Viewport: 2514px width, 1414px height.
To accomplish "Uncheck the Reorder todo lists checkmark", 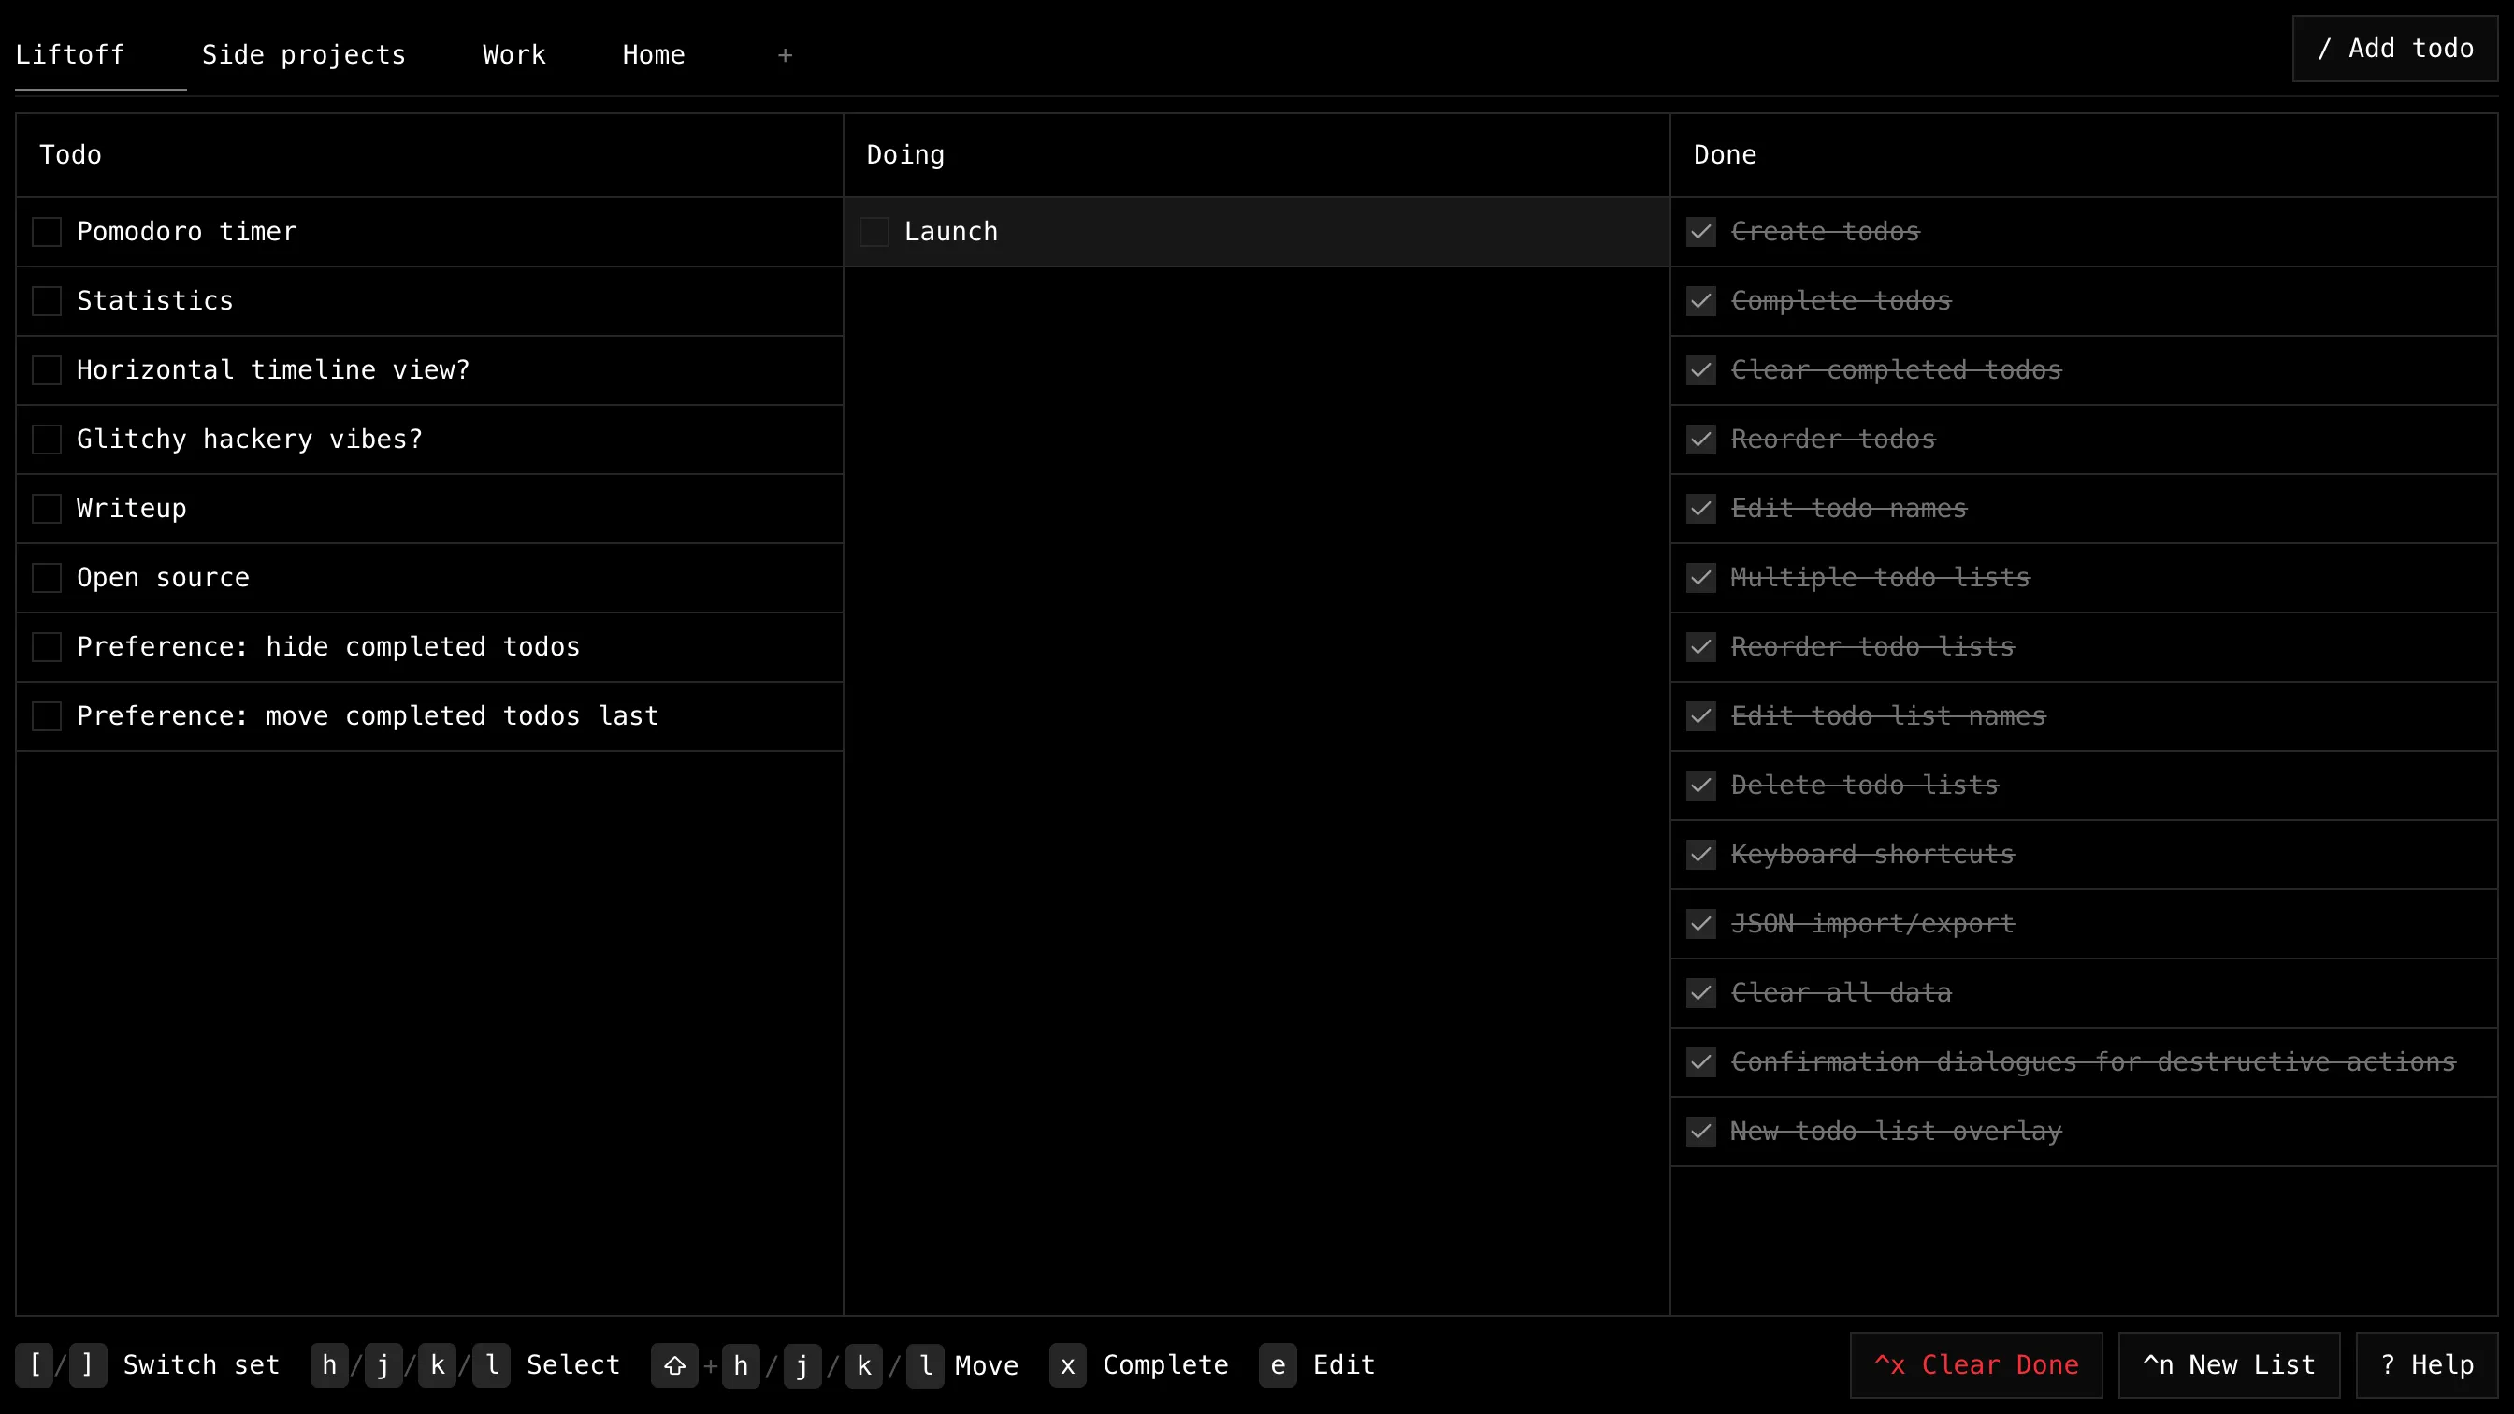I will [x=1701, y=648].
